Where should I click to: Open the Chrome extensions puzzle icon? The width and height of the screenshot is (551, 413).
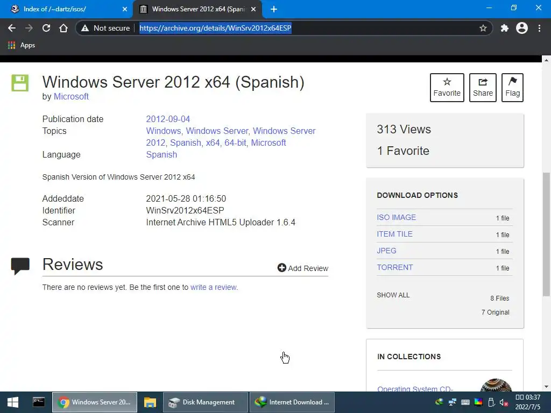tap(505, 28)
